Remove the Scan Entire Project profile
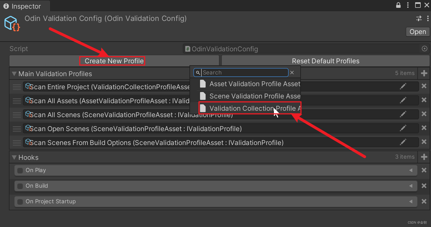This screenshot has width=431, height=227. [424, 86]
